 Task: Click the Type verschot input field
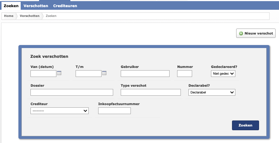coord(151,92)
